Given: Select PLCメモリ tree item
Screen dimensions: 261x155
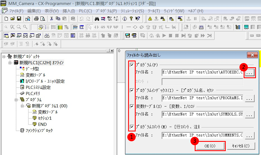Looking at the screenshot, I should 33,94.
